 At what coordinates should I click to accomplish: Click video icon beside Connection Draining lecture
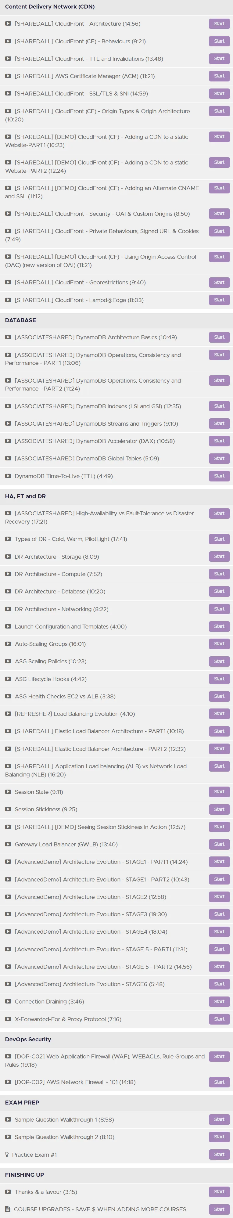click(8, 1001)
